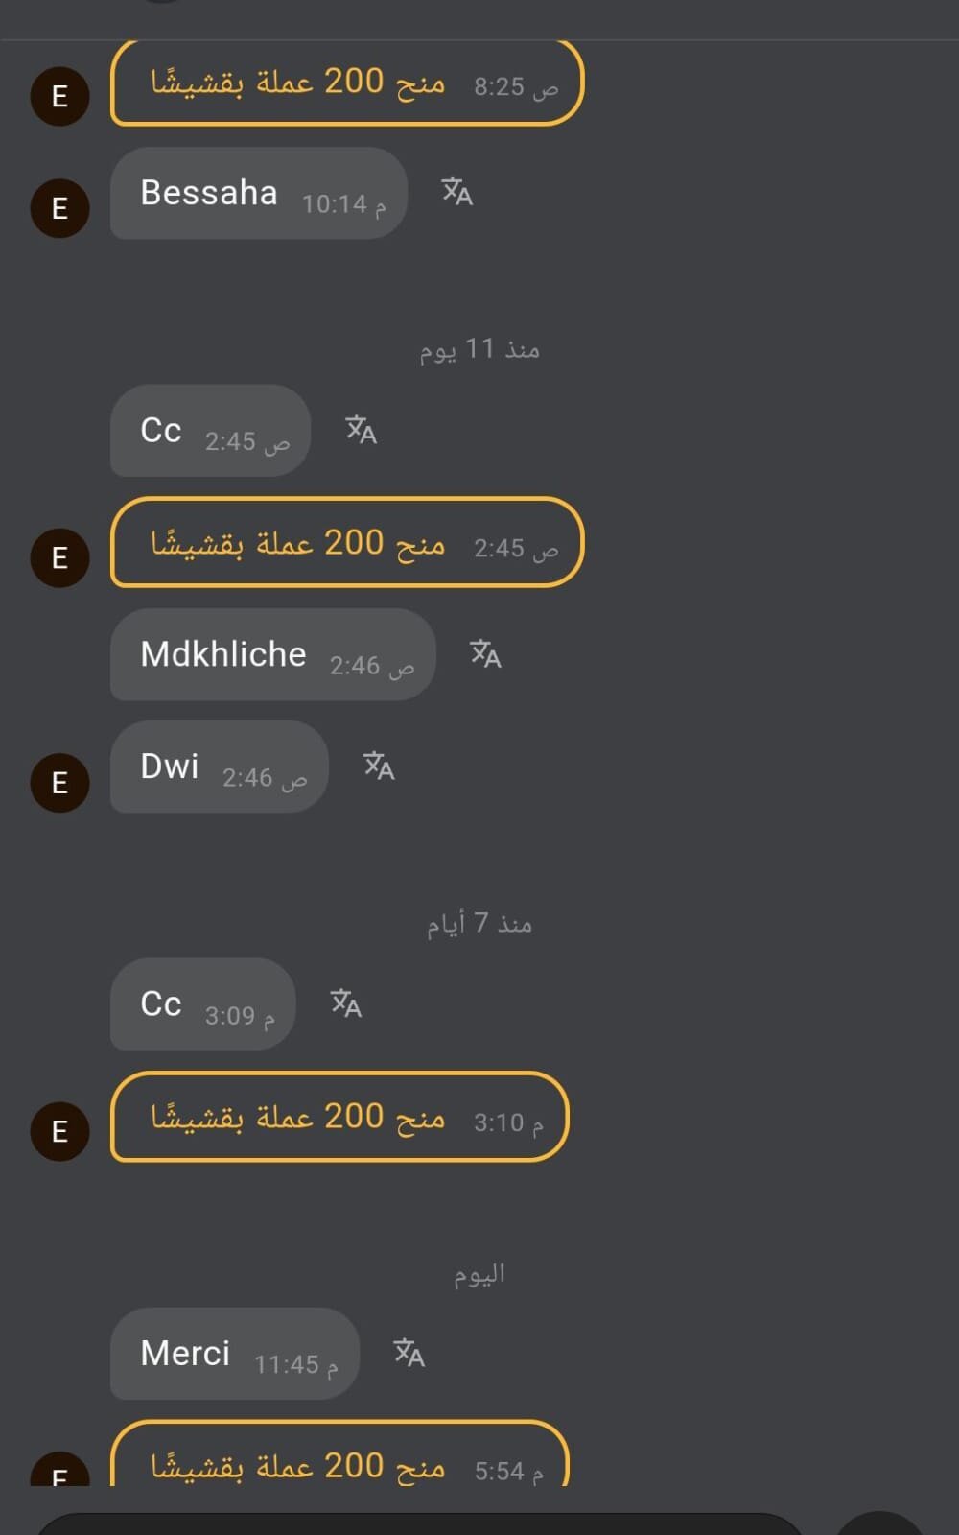This screenshot has width=959, height=1535.
Task: Select the Bessaha message bubble
Action: (x=258, y=193)
